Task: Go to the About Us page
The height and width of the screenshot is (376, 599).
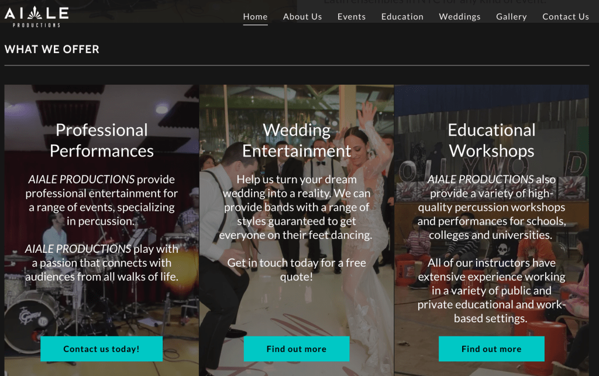Action: point(302,17)
